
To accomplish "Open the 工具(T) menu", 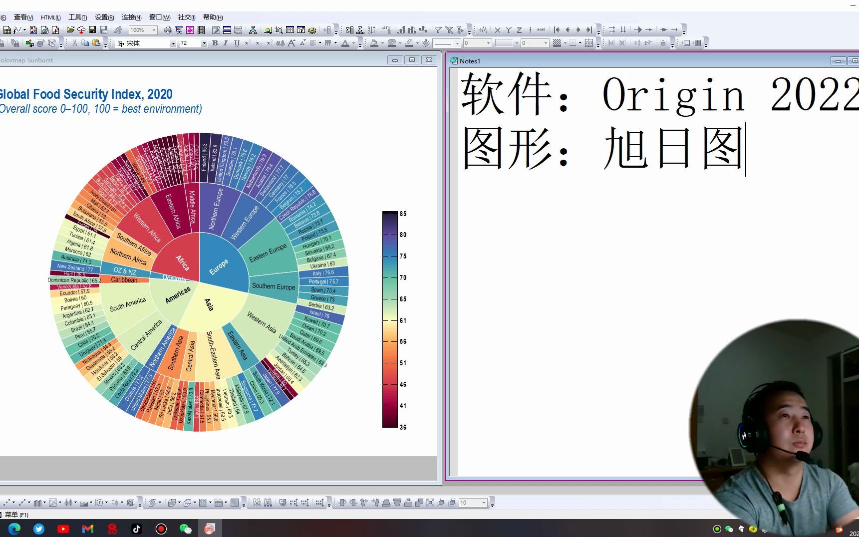I will pos(77,17).
